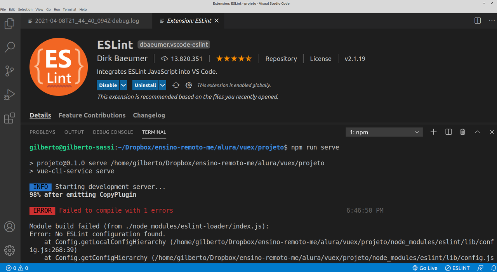The image size is (497, 272).
Task: Select the Extension: ESLint editor tab
Action: click(x=189, y=21)
